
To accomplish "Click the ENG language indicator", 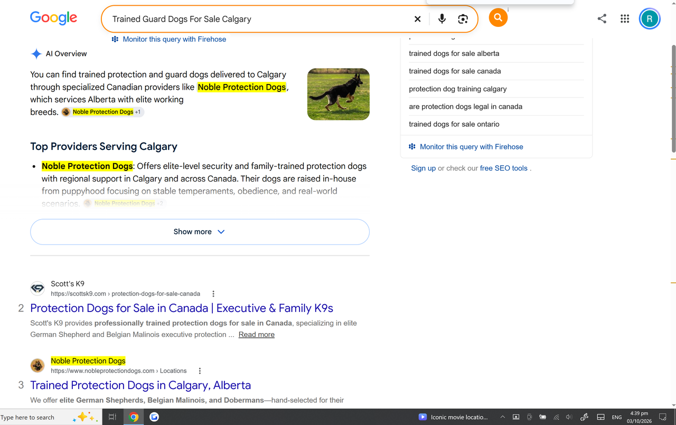I will point(617,417).
